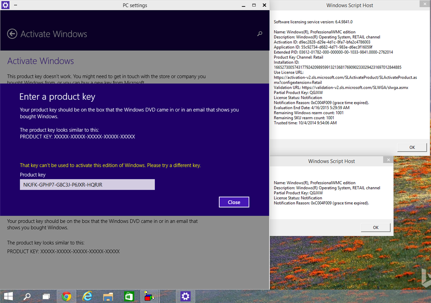
Task: Click 'Partial Product Key: QGJXW' in lower window
Action: [298, 193]
